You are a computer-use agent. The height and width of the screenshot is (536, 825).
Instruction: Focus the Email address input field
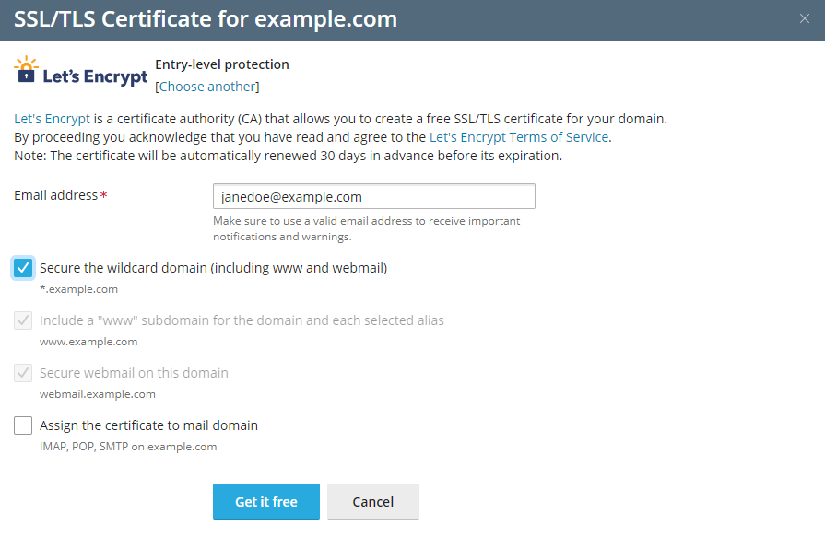tap(373, 197)
